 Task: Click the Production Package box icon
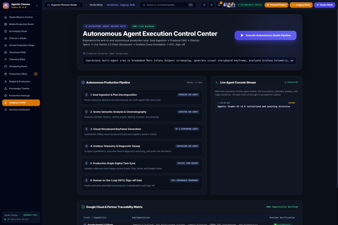coord(5,96)
